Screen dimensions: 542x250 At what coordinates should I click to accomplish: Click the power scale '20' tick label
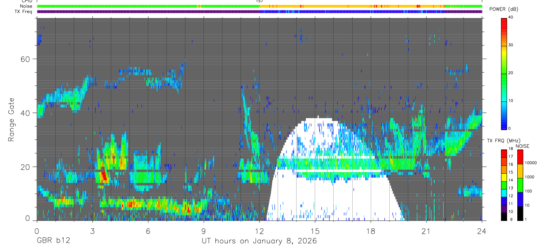tap(511, 73)
